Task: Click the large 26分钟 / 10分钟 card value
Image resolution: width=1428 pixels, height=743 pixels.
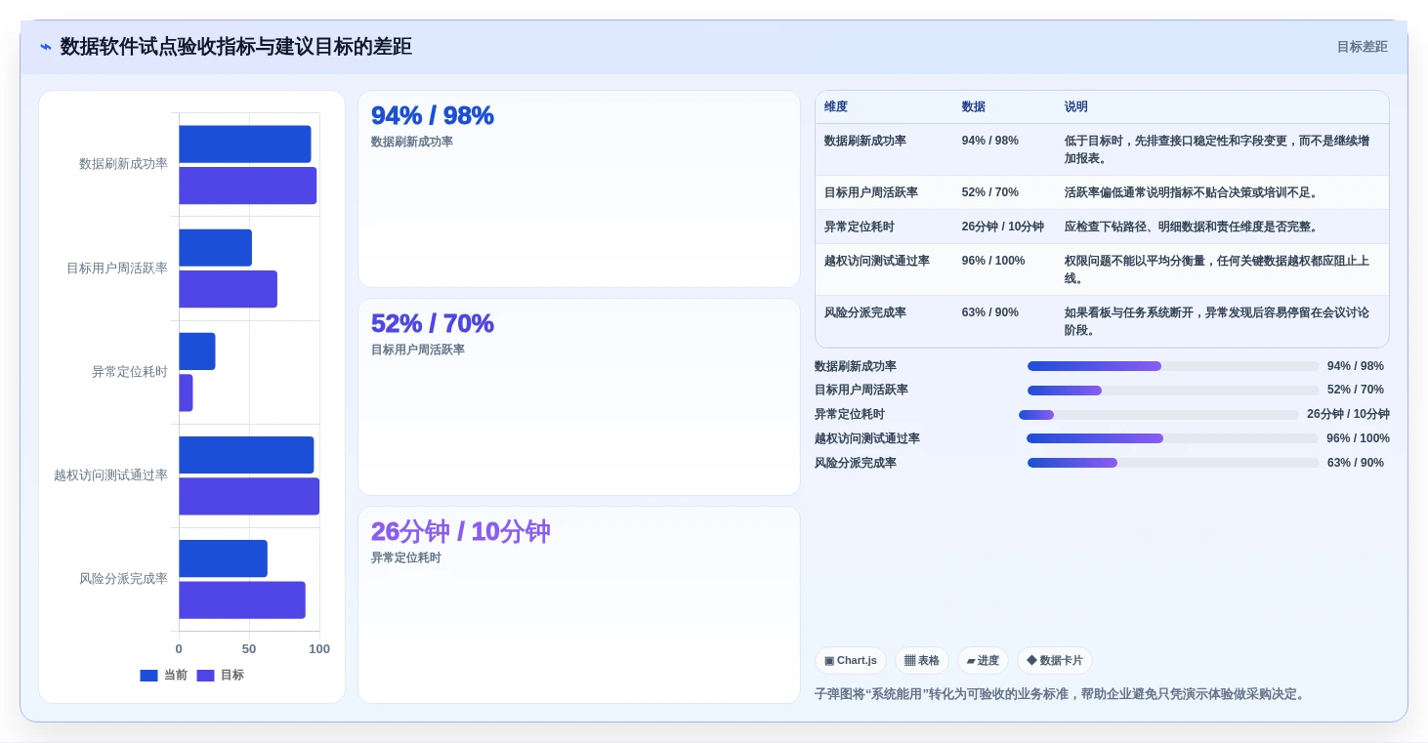Action: coord(461,531)
